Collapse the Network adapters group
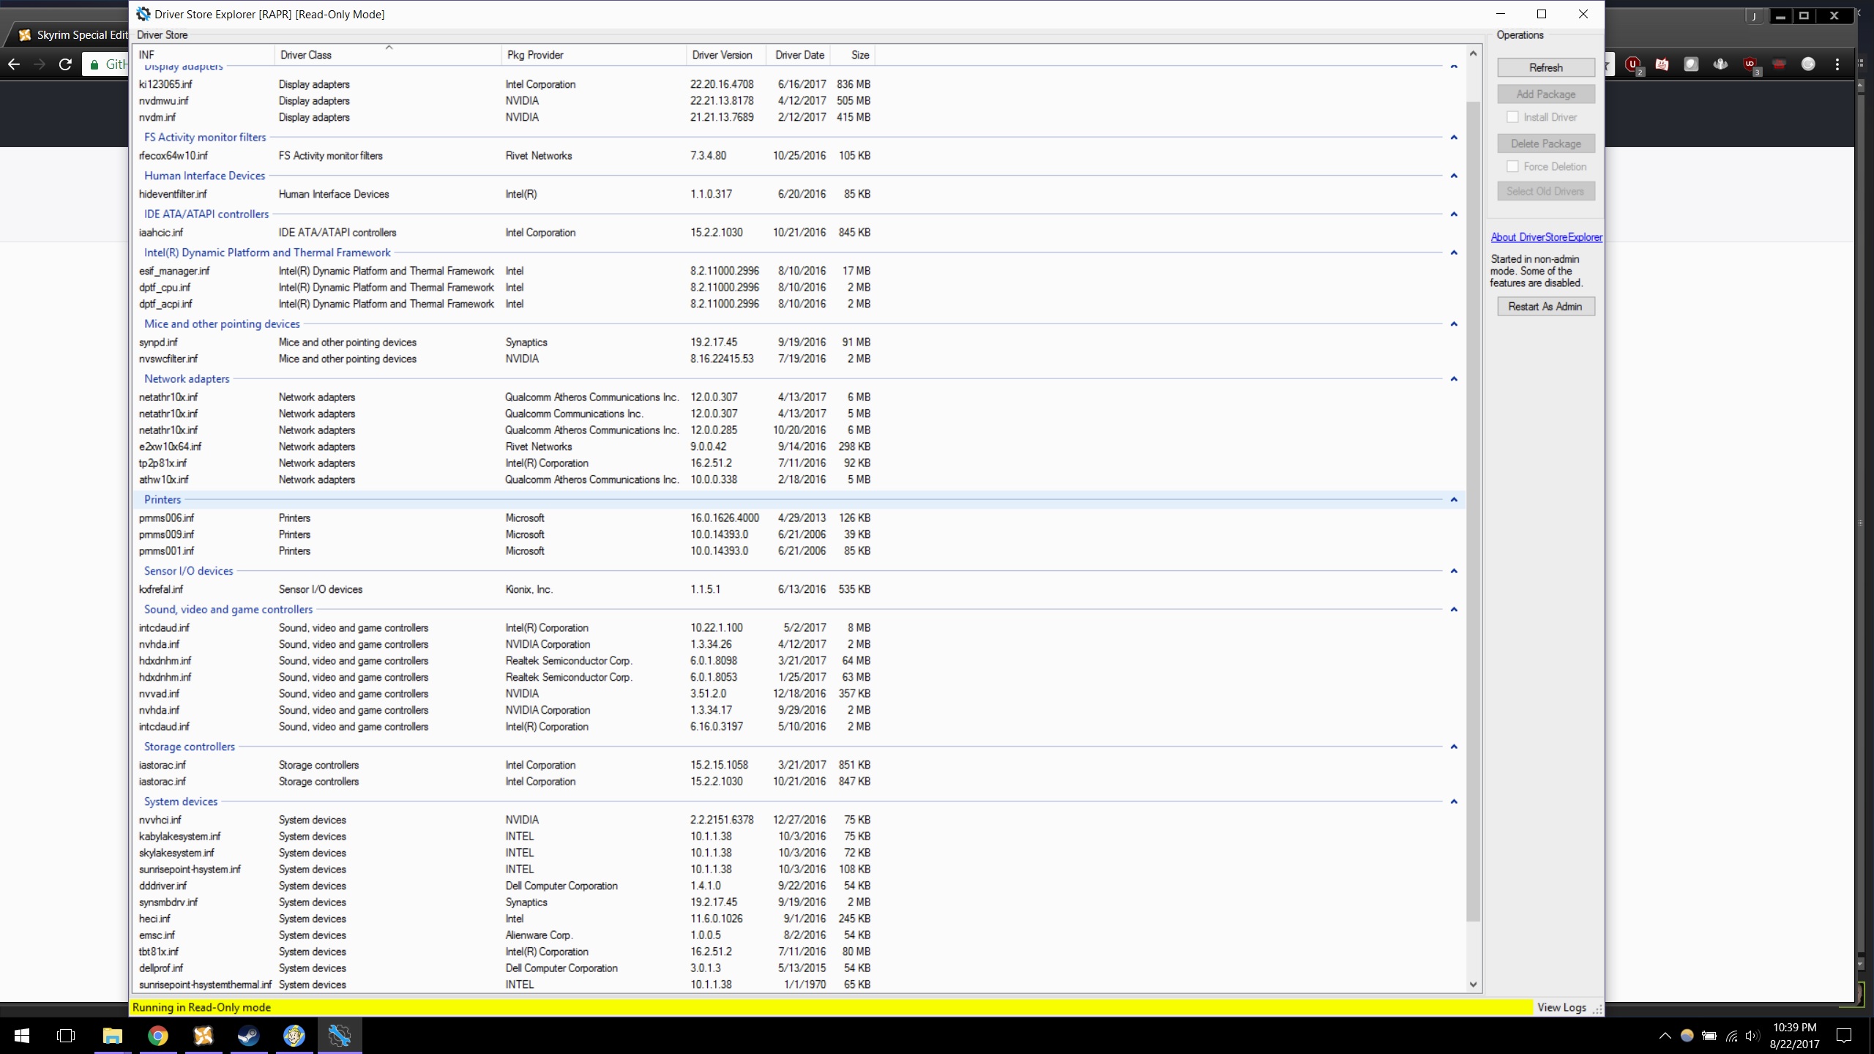 point(1454,379)
